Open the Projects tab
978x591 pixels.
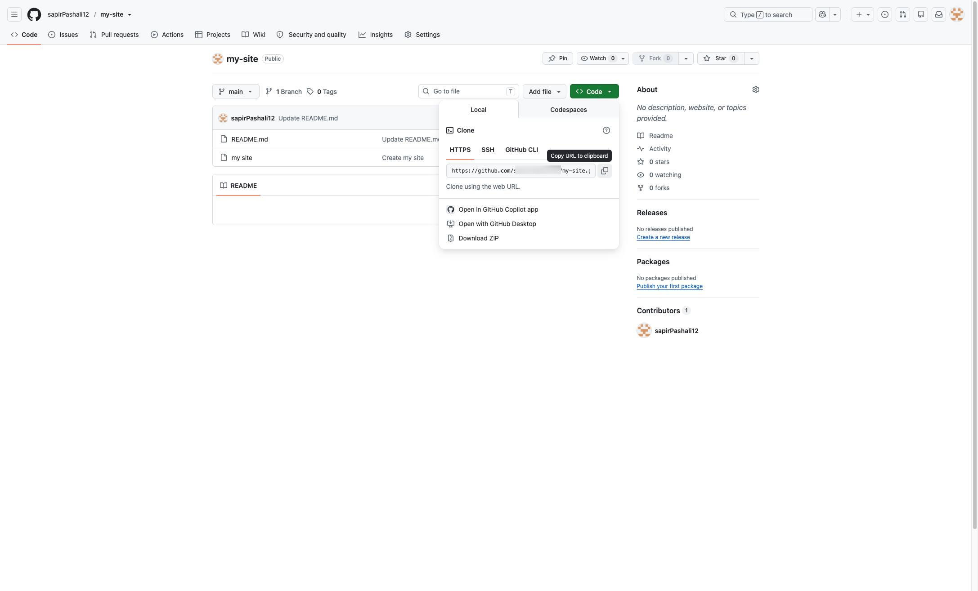click(213, 35)
